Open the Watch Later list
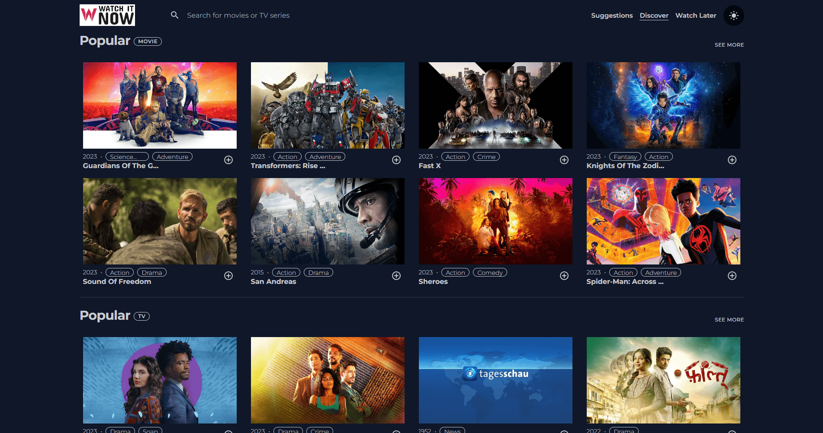The width and height of the screenshot is (823, 433). [x=696, y=16]
